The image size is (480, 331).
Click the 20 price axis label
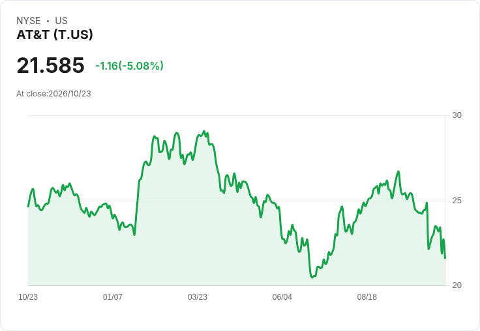tap(457, 285)
